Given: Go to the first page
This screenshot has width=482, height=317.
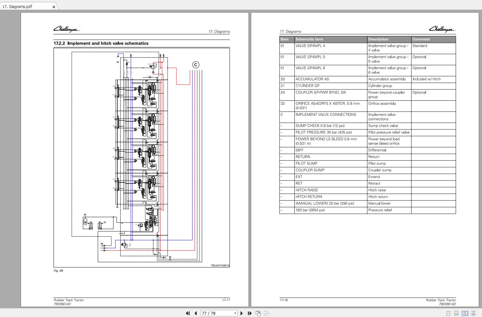Looking at the screenshot, I should point(188,313).
